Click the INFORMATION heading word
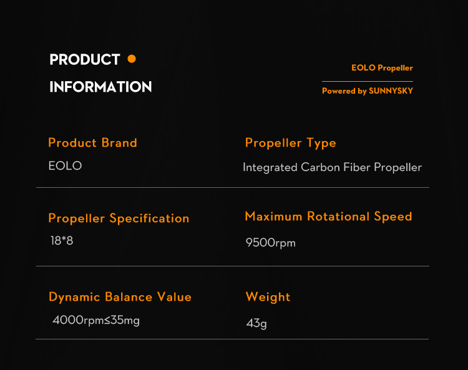 pyautogui.click(x=100, y=87)
